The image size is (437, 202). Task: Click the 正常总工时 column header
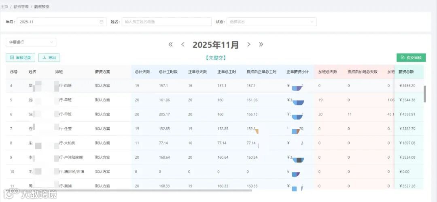227,72
